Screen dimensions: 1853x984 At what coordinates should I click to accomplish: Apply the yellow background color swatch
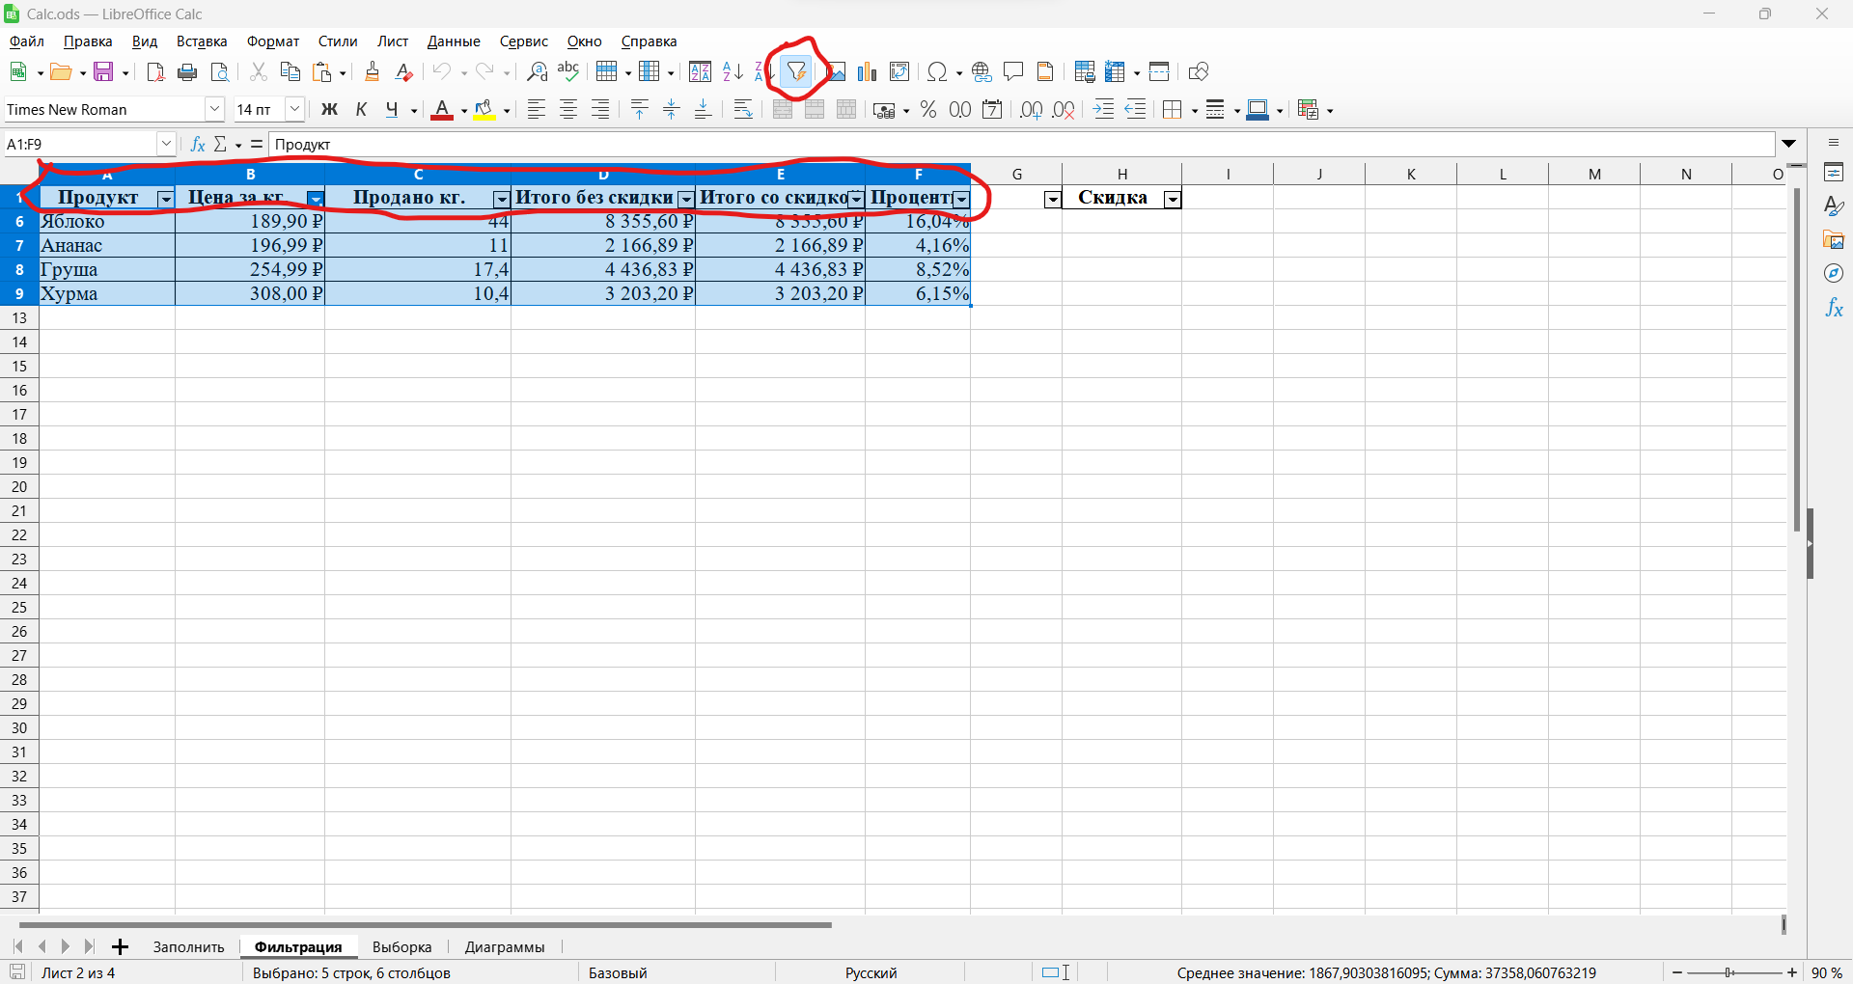(484, 109)
